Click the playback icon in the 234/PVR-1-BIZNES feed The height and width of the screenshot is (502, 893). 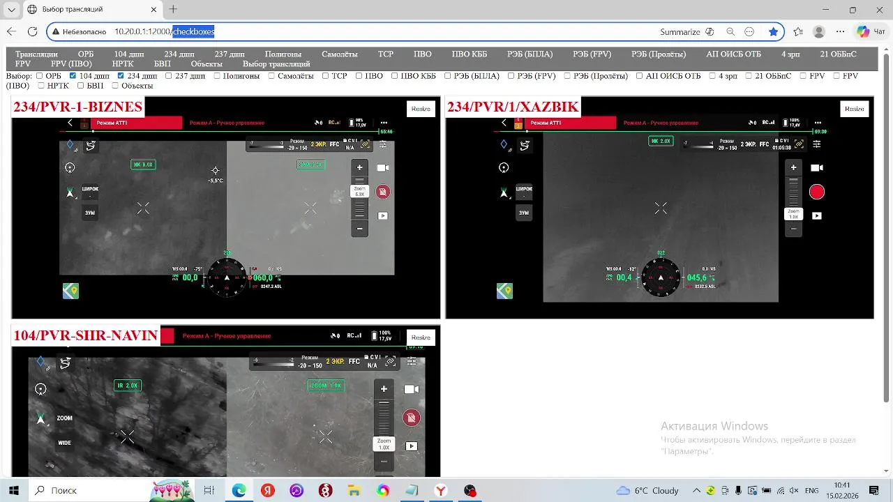383,216
